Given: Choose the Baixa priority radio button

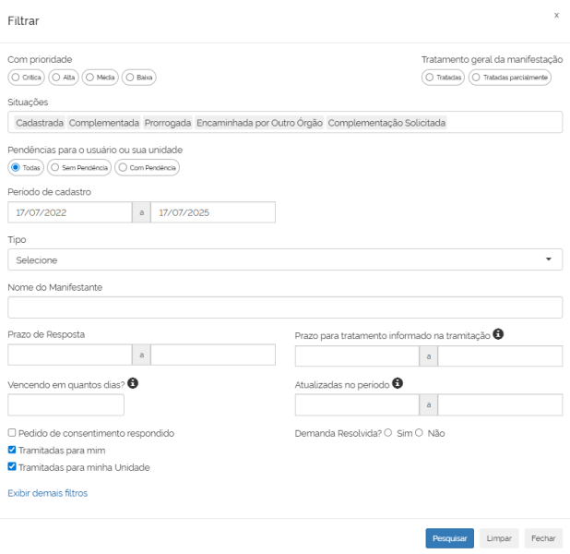Looking at the screenshot, I should (131, 77).
